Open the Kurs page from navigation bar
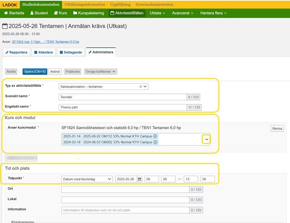The width and height of the screenshot is (290, 223). 61,13
